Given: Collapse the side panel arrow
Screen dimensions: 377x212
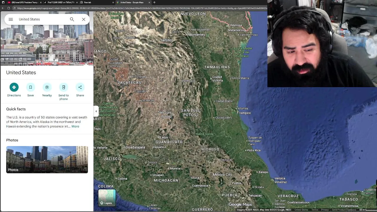Looking at the screenshot, I should pos(96,111).
